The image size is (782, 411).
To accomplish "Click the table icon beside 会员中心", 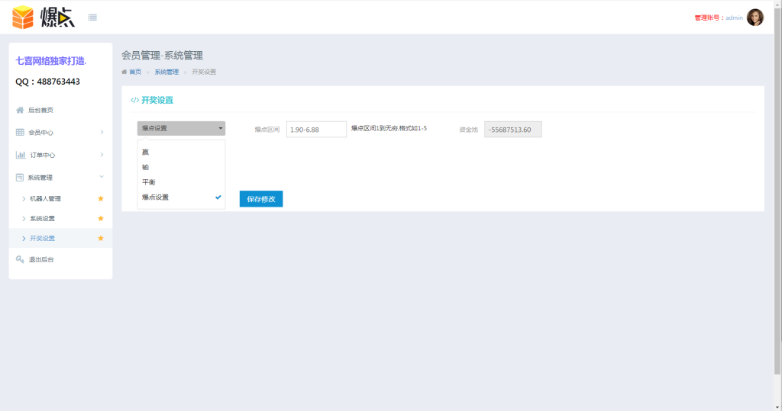I will 20,133.
